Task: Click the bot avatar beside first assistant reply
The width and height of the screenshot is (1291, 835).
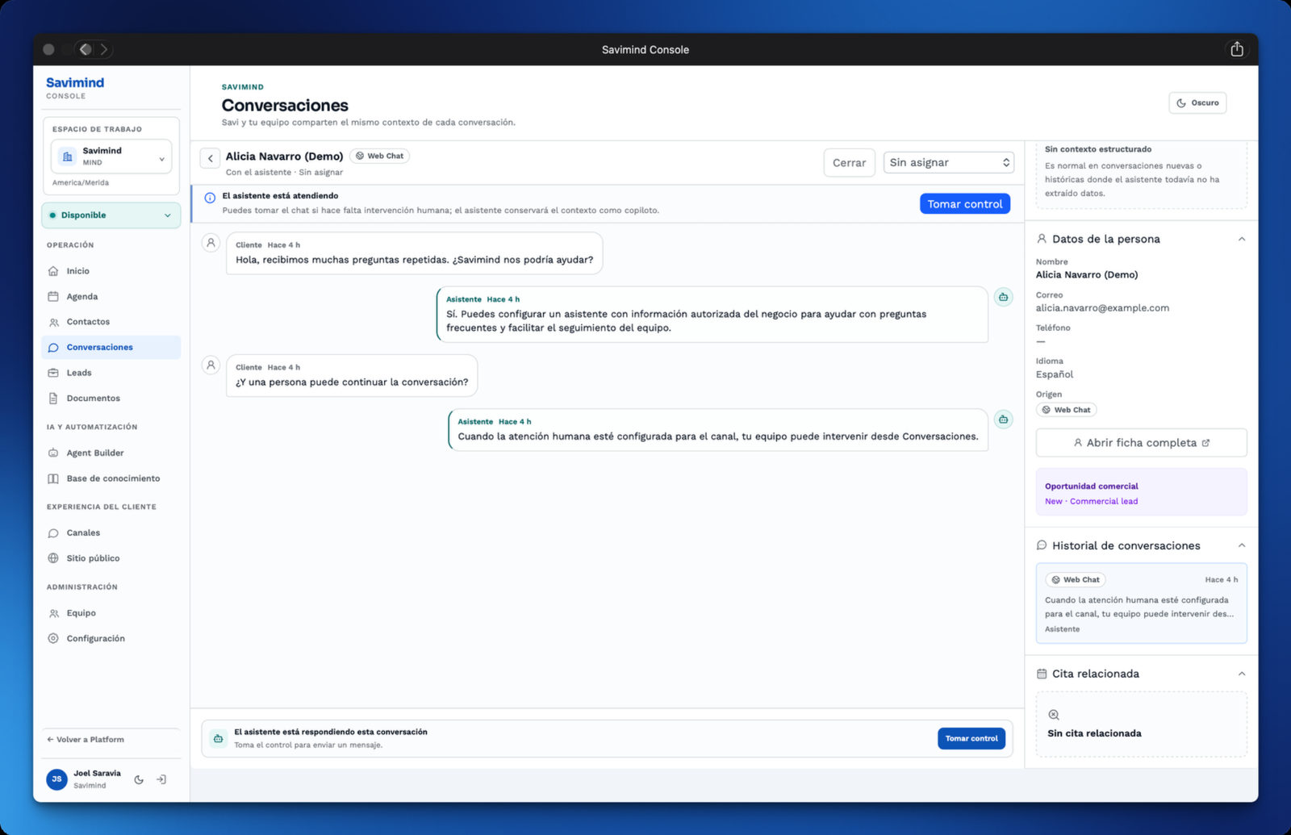Action: [x=1003, y=297]
